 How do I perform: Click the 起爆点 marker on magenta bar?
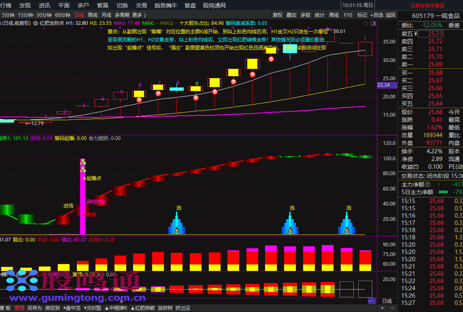pyautogui.click(x=92, y=178)
